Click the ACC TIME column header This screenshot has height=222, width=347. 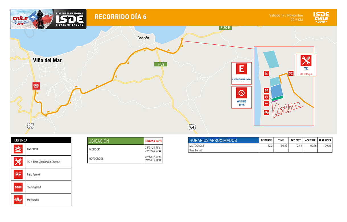(310, 140)
